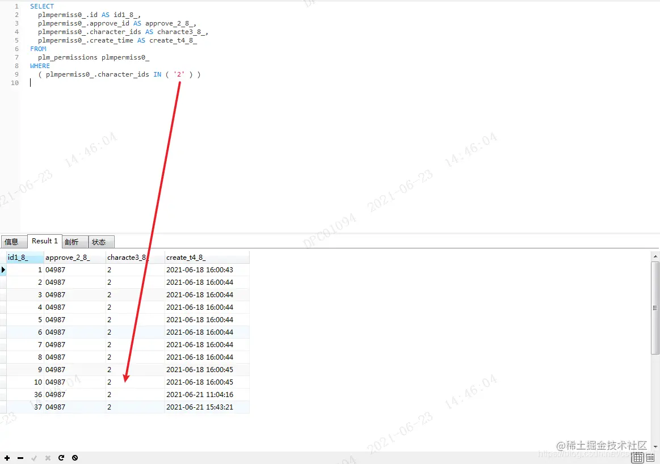Click line number 1 in the gutter
Image resolution: width=660 pixels, height=464 pixels.
16,6
